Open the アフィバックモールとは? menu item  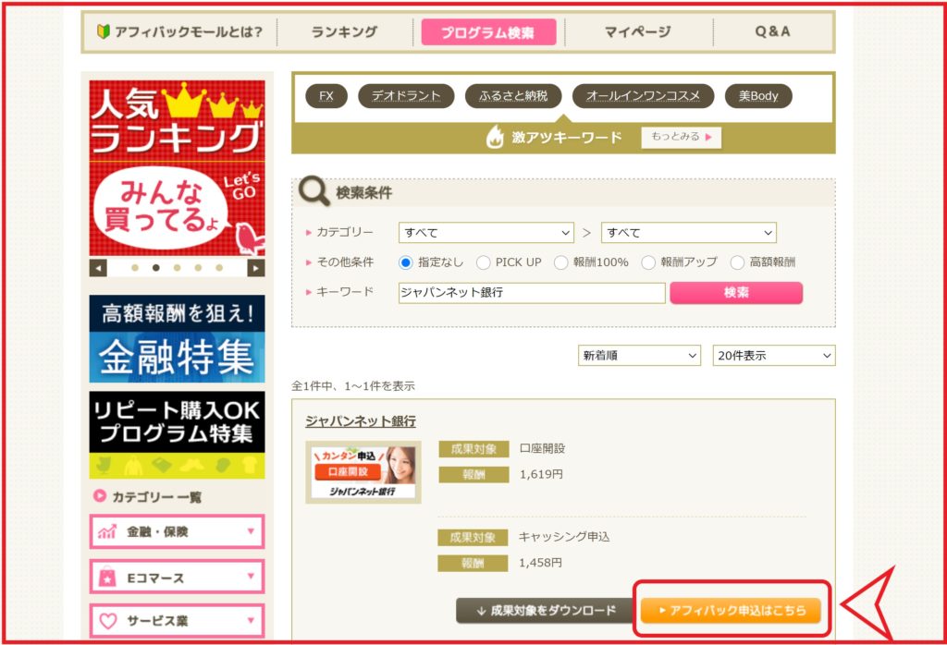180,31
